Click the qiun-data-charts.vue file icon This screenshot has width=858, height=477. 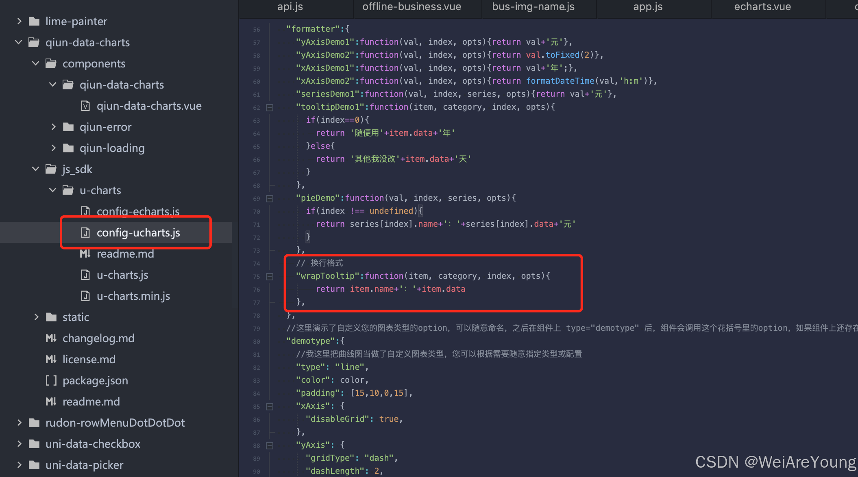tap(85, 106)
